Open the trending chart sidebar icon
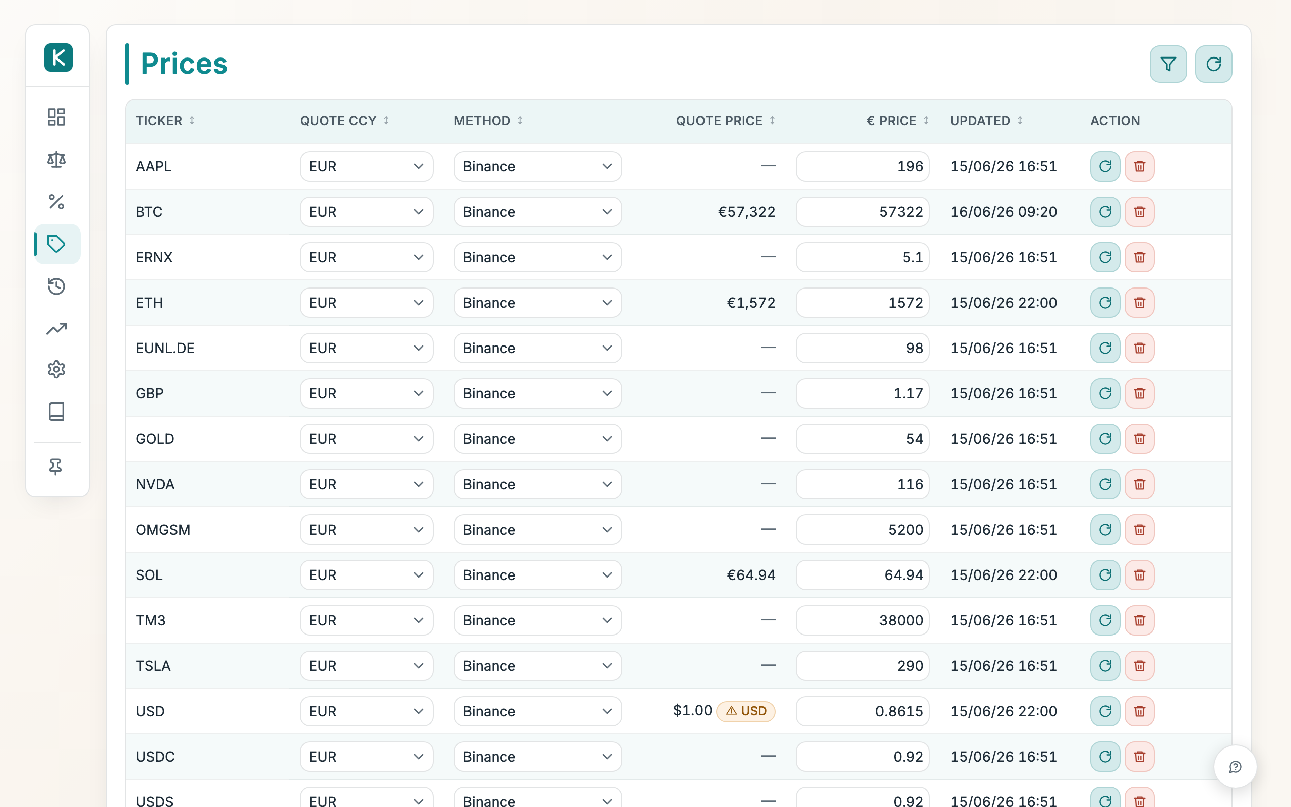The image size is (1291, 807). coord(56,329)
